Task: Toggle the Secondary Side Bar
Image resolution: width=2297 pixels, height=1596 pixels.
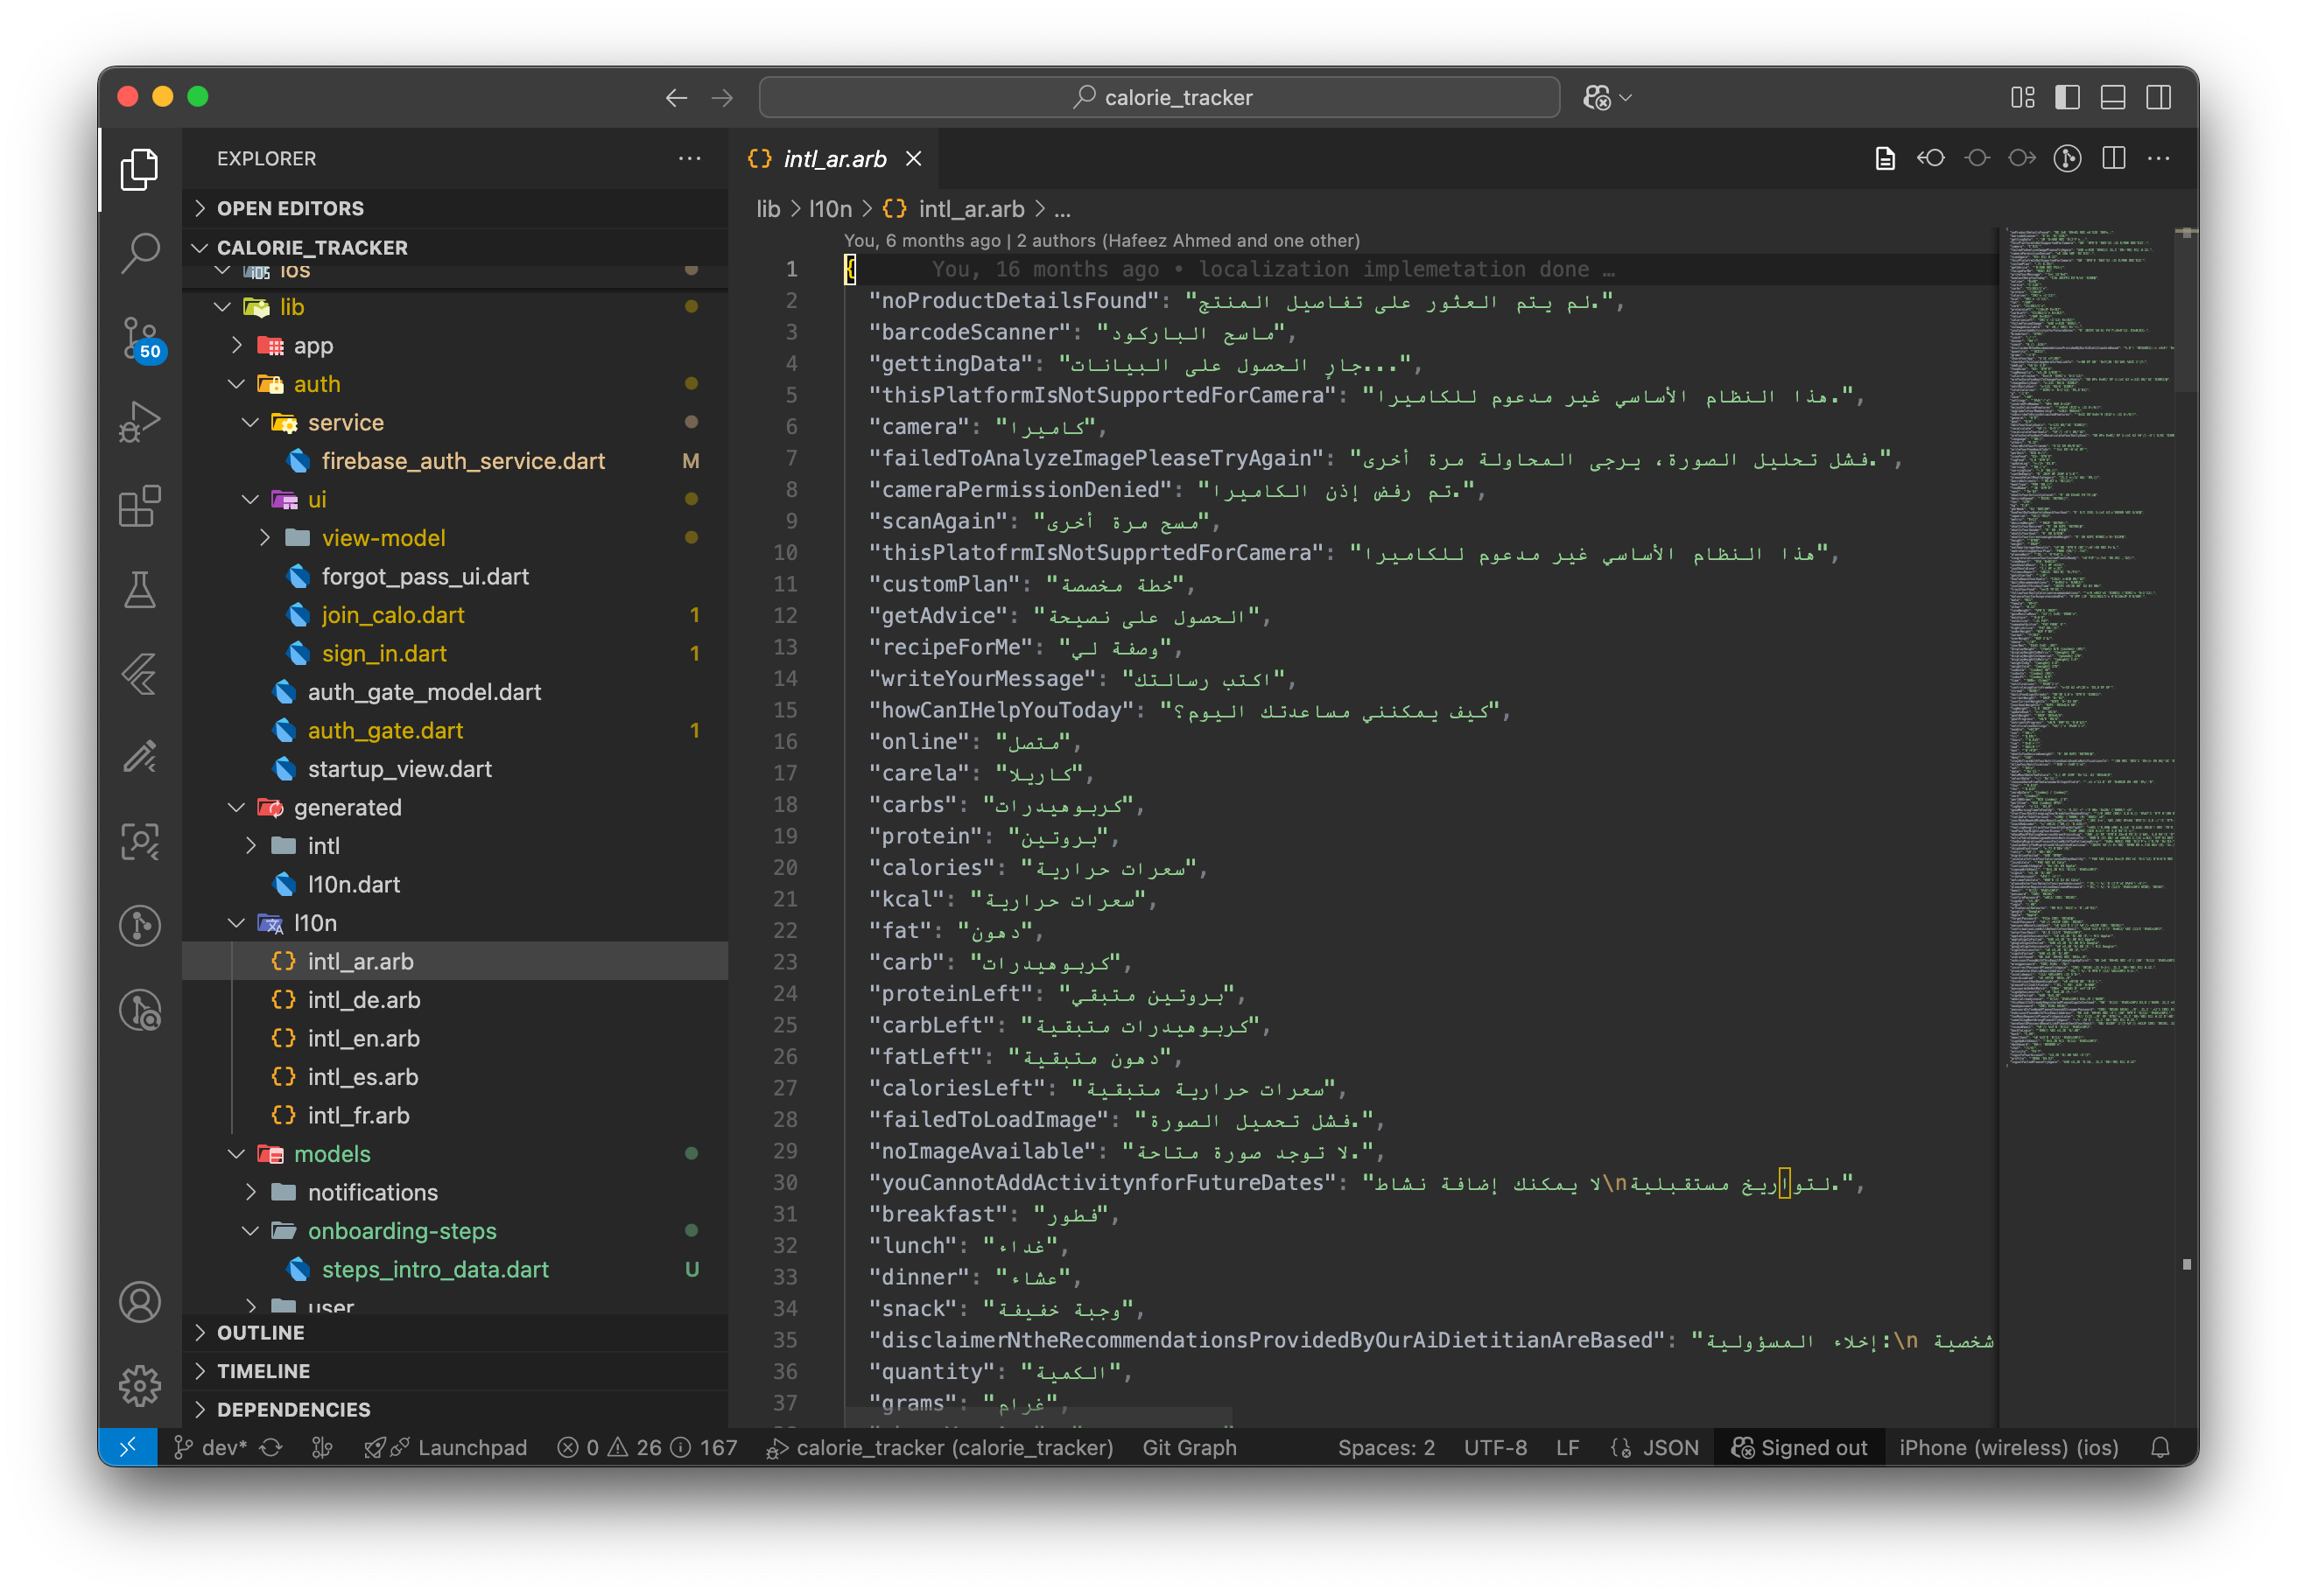Action: [x=2158, y=97]
